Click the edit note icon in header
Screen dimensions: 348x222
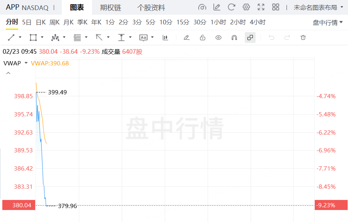pos(217,7)
